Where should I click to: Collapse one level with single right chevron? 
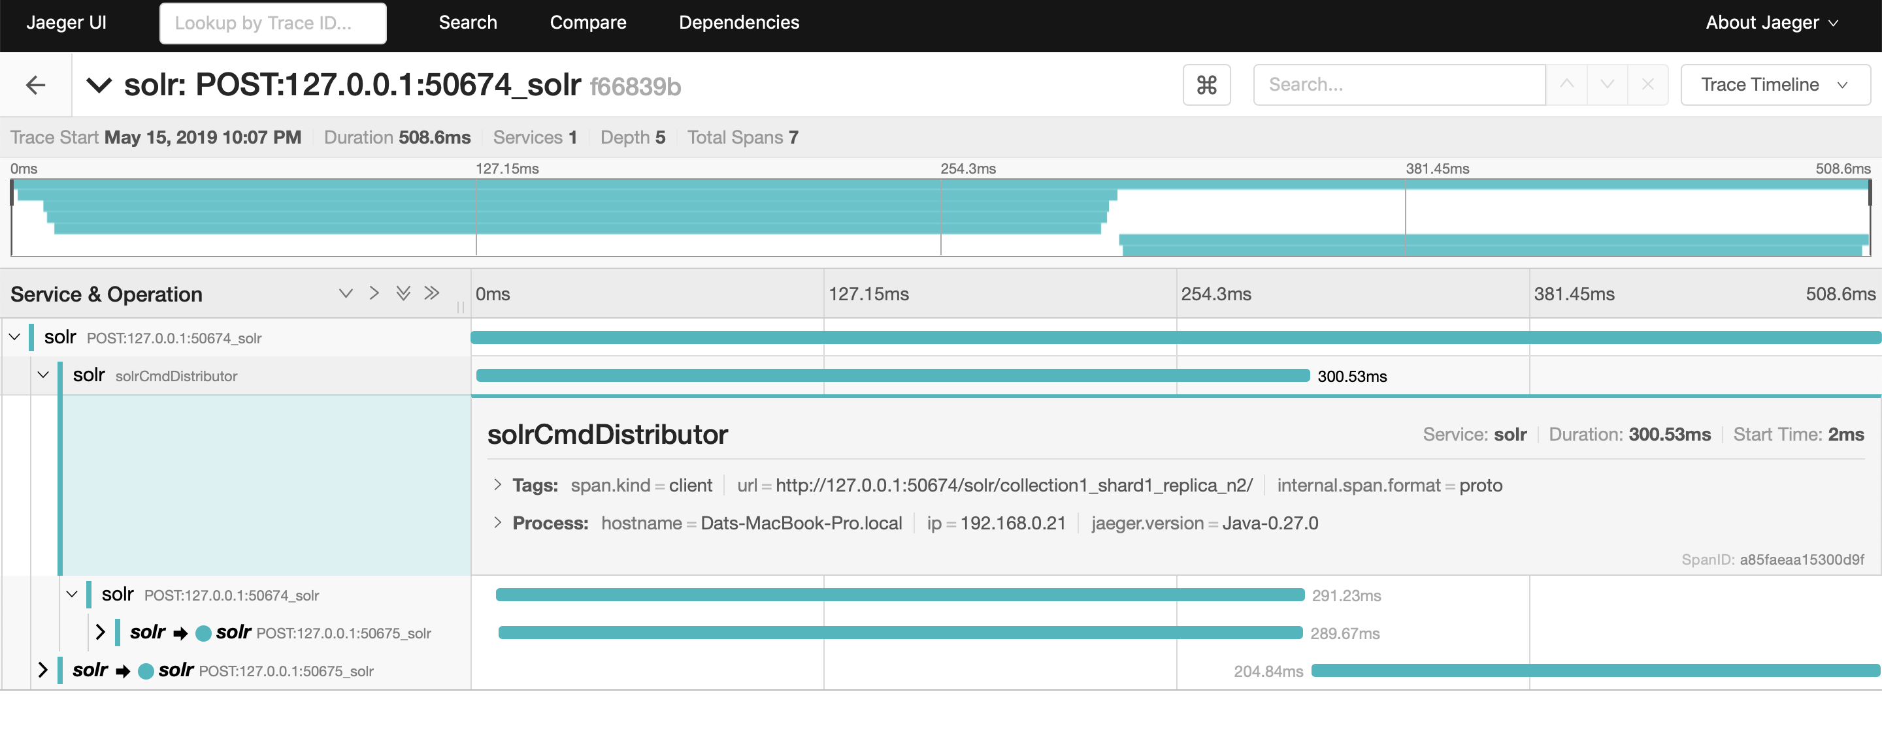coord(374,294)
